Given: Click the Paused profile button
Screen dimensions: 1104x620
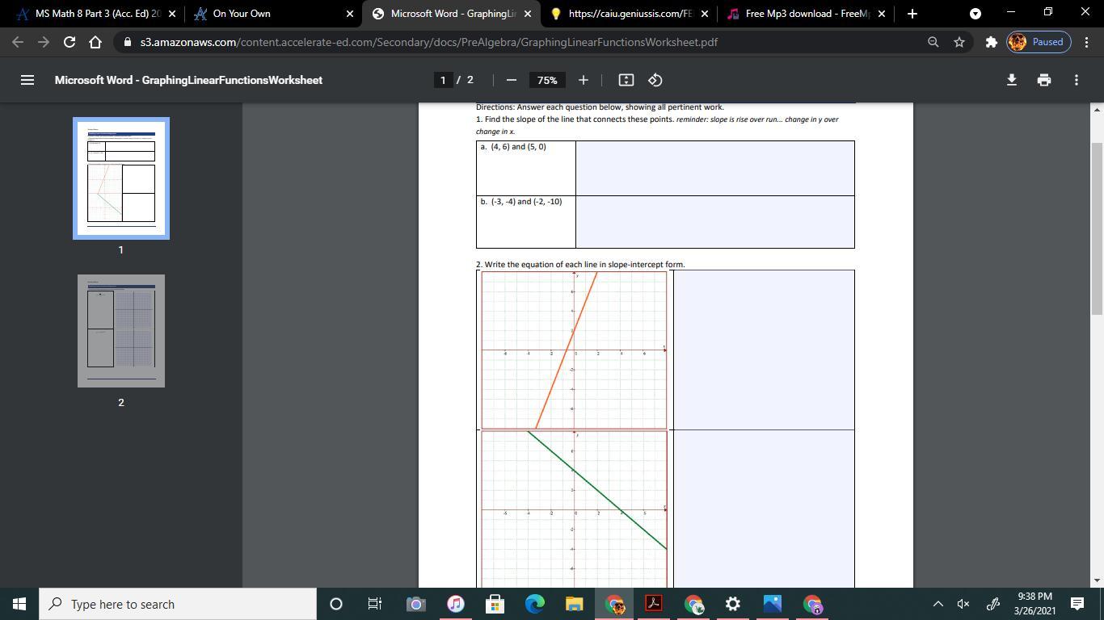Looking at the screenshot, I should 1039,42.
